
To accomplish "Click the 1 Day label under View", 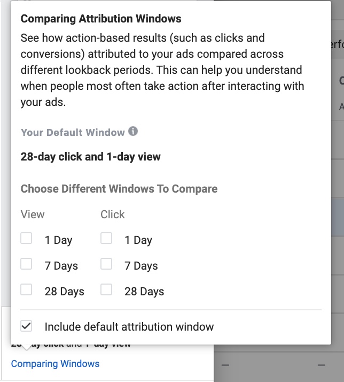I will coord(59,240).
